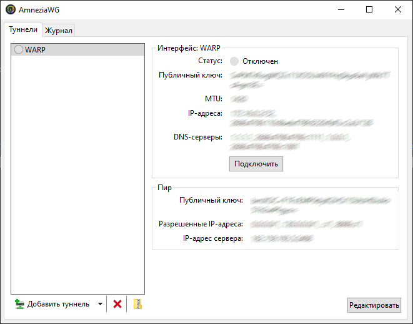Click the peer Публичный ключ blurred value

point(321,205)
